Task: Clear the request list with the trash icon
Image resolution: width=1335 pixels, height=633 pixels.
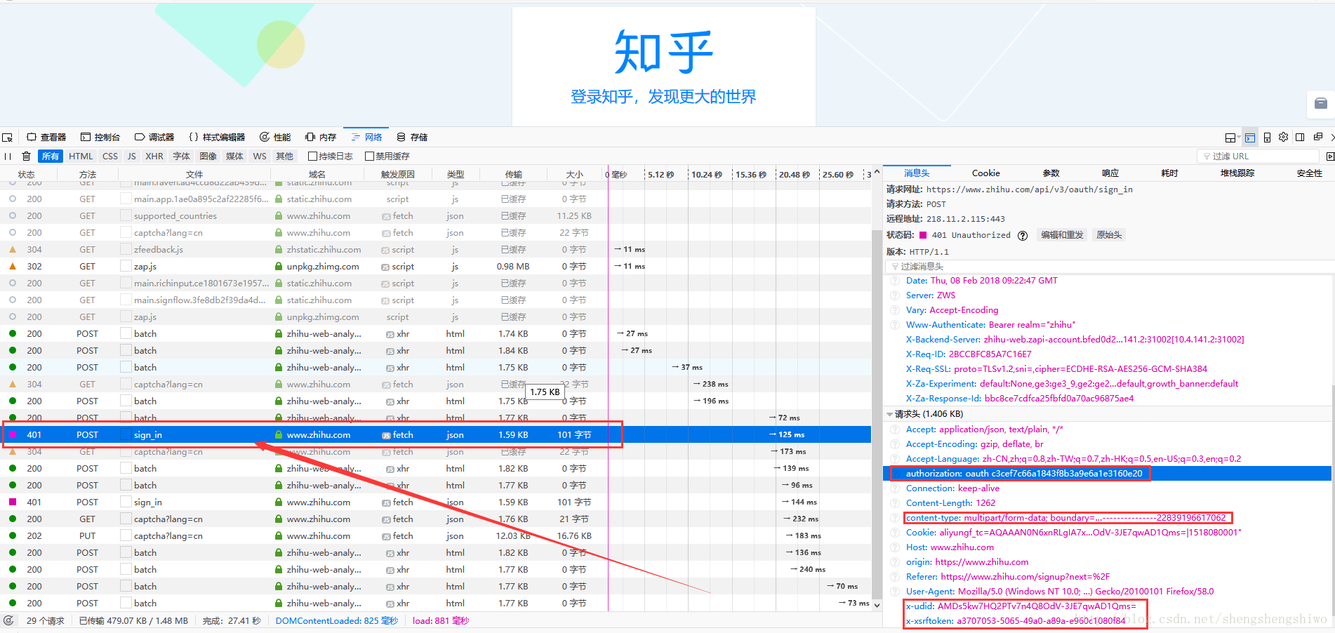Action: [x=27, y=156]
